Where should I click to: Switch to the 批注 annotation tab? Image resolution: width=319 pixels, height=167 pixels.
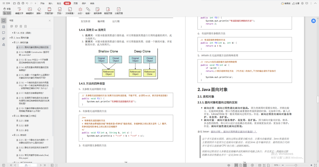tap(59, 3)
